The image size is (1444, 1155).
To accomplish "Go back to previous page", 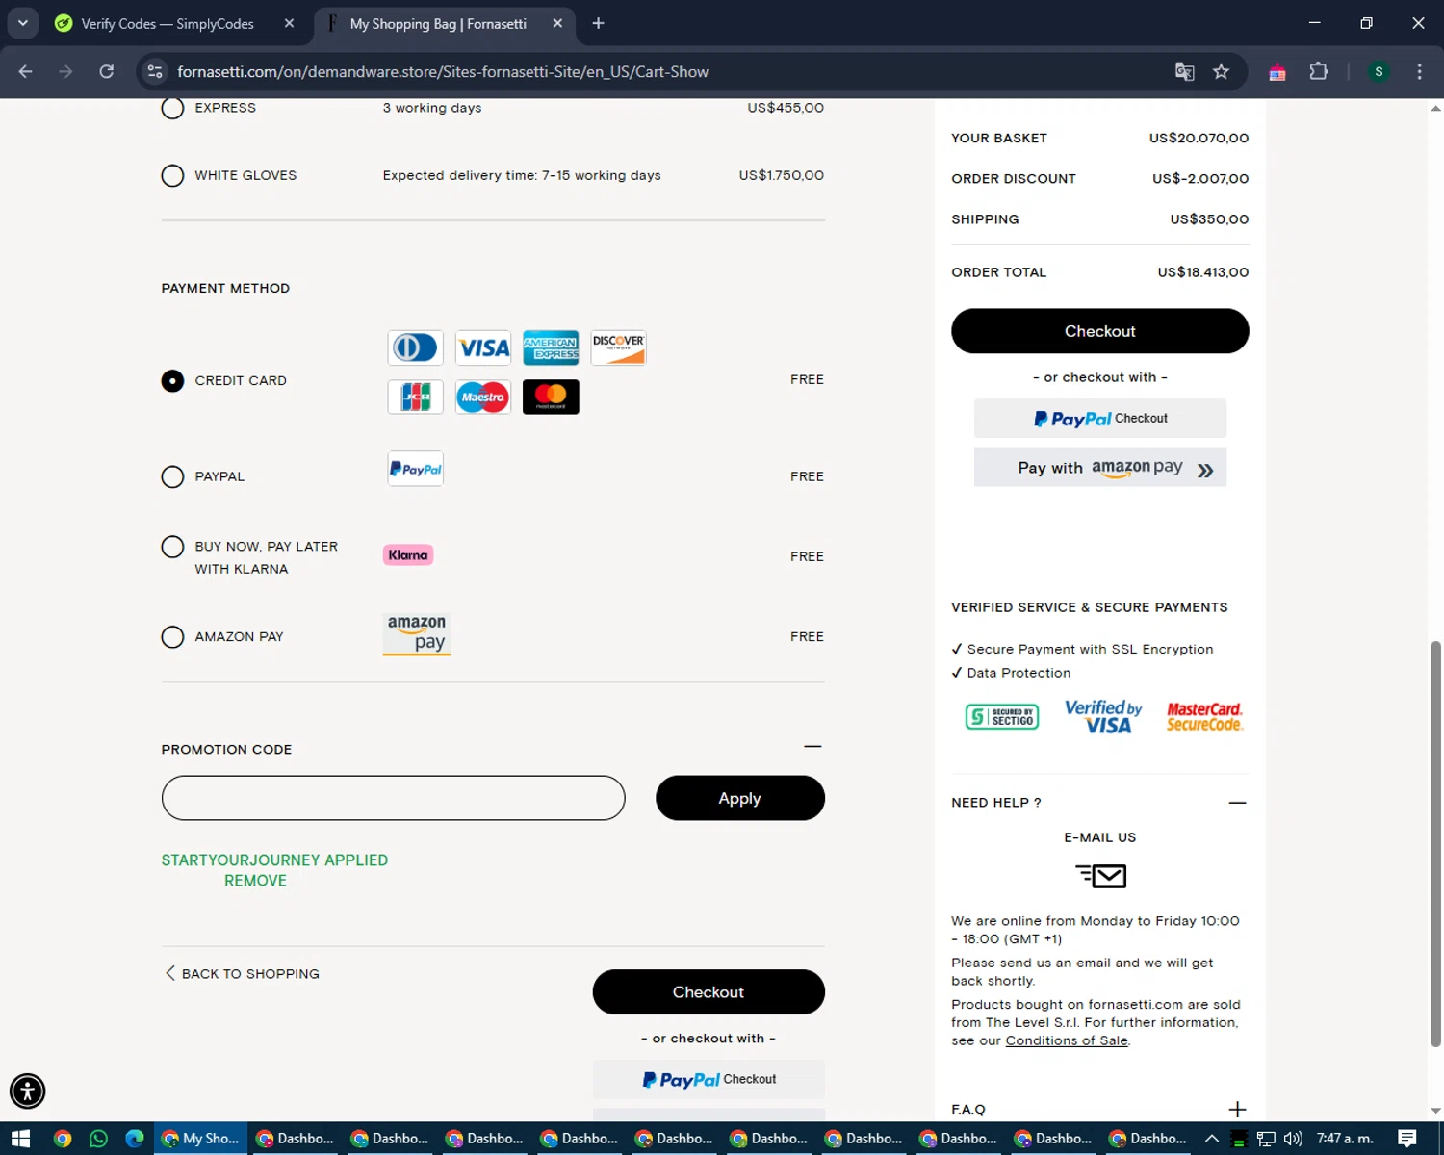I will [x=26, y=72].
